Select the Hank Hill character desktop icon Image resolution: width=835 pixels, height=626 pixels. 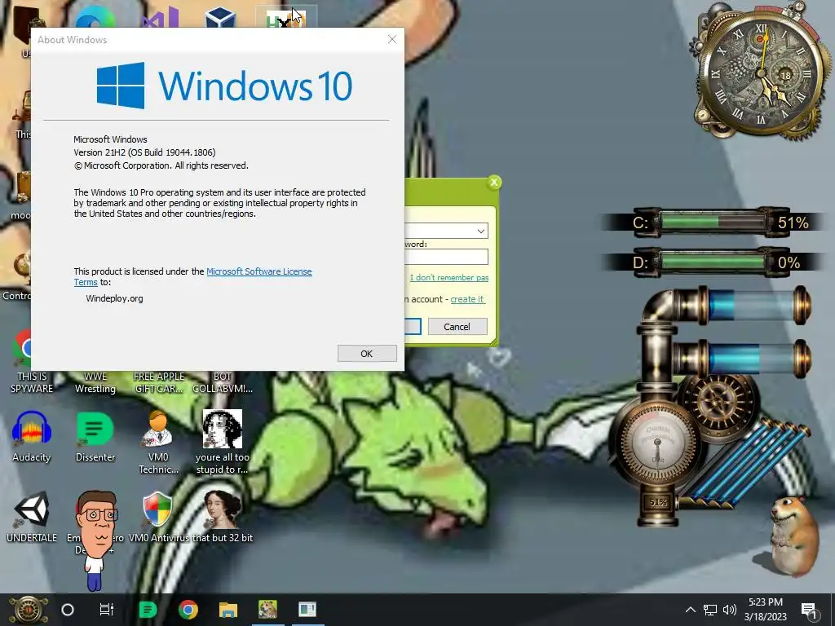pyautogui.click(x=96, y=540)
